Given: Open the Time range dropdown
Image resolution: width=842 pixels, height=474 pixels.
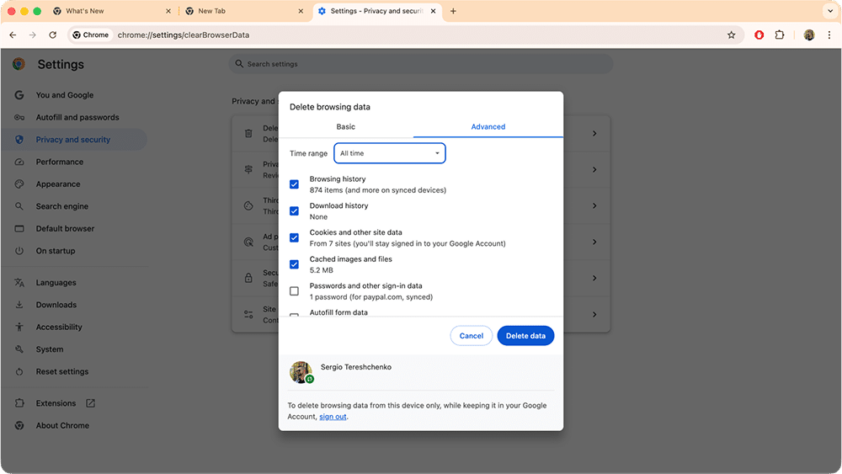Looking at the screenshot, I should [x=390, y=153].
